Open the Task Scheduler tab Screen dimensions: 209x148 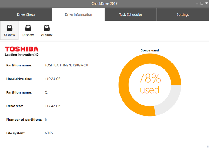click(x=131, y=14)
